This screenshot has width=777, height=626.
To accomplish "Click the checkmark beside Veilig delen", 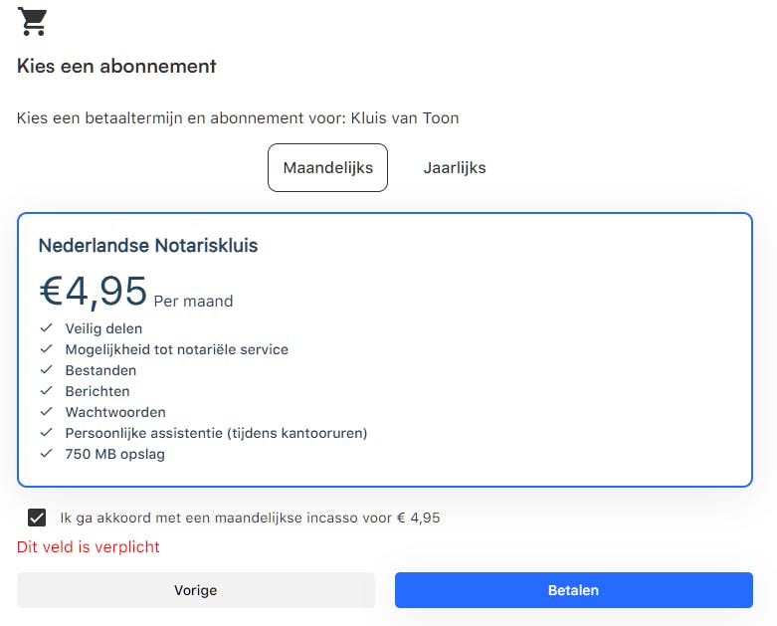I will tap(46, 328).
